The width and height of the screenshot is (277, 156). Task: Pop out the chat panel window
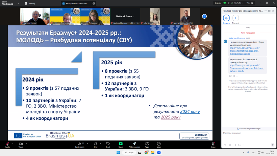(269, 11)
